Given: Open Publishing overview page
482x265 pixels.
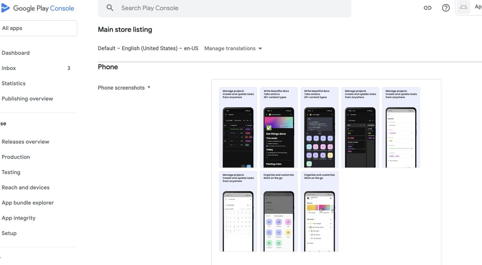Looking at the screenshot, I should click(27, 99).
